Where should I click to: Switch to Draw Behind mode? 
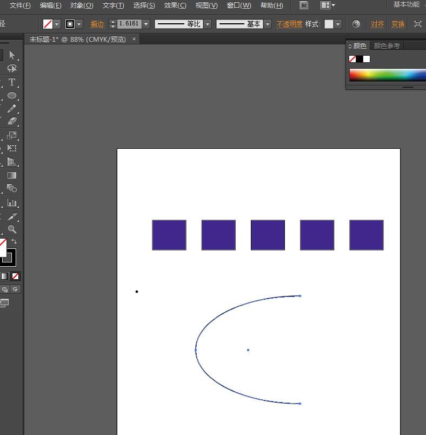click(5, 289)
